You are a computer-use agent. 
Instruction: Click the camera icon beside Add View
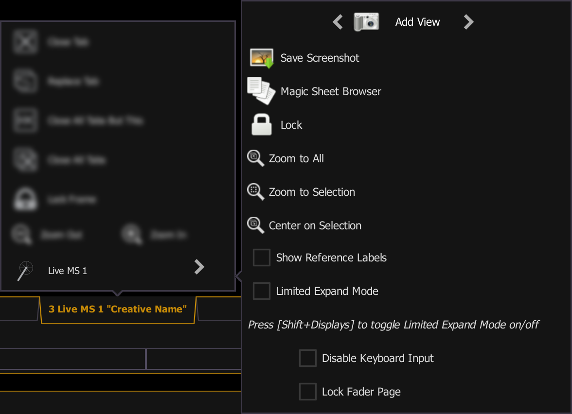click(x=366, y=22)
